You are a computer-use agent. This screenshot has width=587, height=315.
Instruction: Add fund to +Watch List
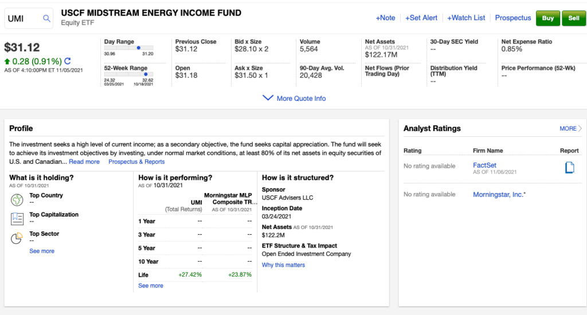click(x=466, y=18)
